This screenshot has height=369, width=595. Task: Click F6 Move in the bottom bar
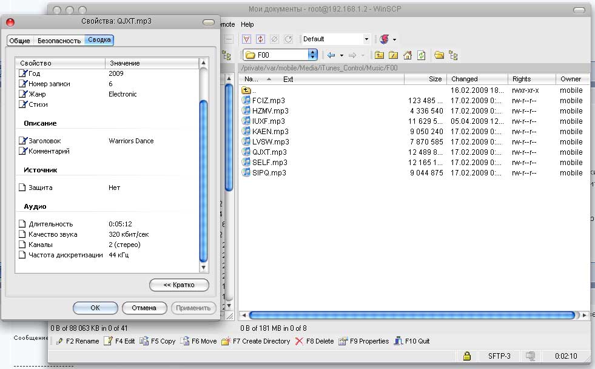(x=198, y=341)
